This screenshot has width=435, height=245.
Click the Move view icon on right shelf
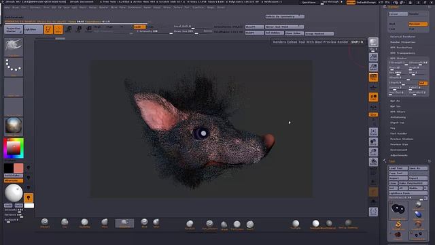click(373, 142)
